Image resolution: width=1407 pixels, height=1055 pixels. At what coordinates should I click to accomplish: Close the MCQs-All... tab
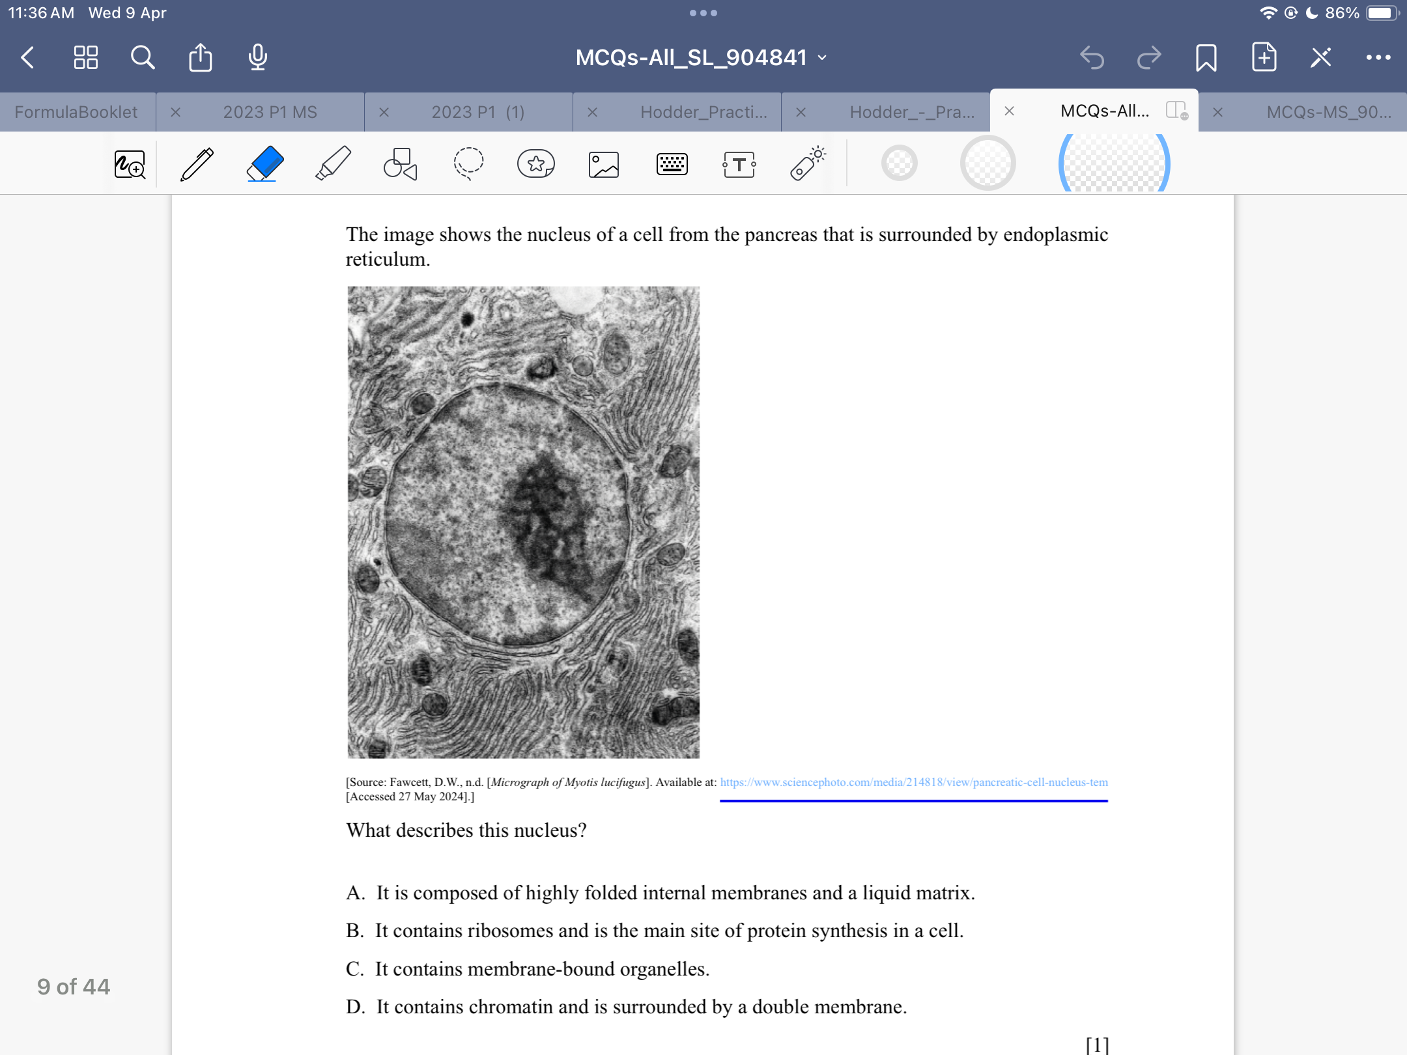click(1009, 111)
